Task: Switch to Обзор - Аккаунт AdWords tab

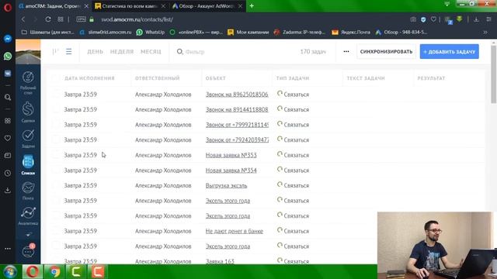Action: pyautogui.click(x=207, y=6)
